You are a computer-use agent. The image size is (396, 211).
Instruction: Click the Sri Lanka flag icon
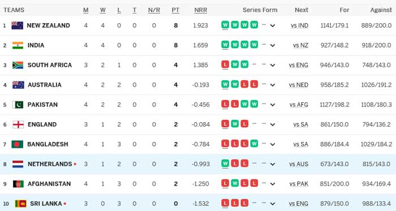pyautogui.click(x=20, y=204)
